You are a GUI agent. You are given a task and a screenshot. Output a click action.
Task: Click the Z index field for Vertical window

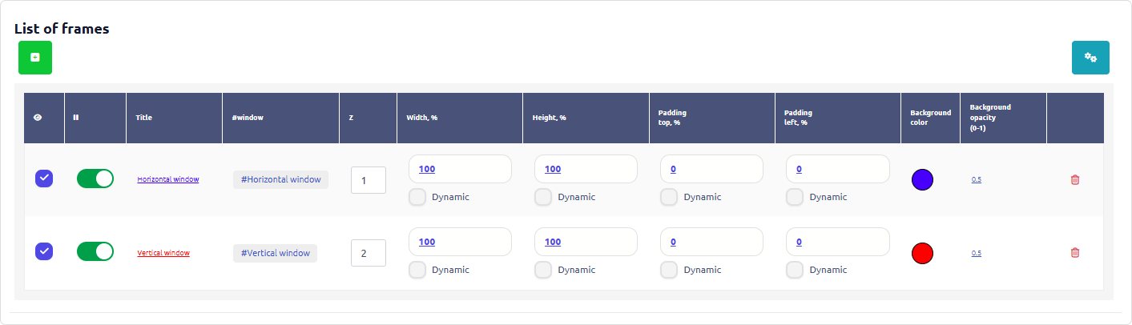(x=368, y=253)
